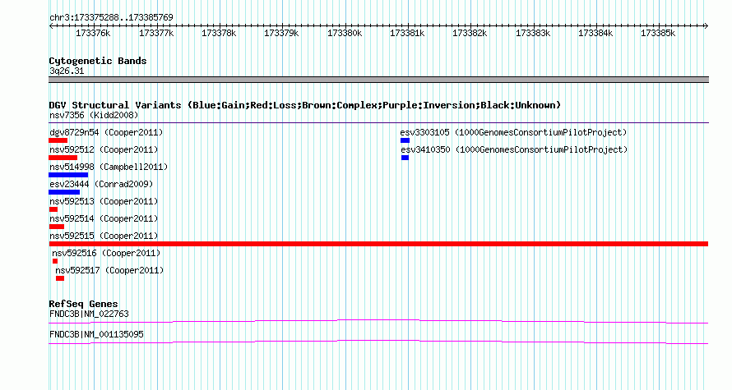Click the 173378k ruler tick label
Viewport: 732px width, 390px height.
tap(219, 33)
